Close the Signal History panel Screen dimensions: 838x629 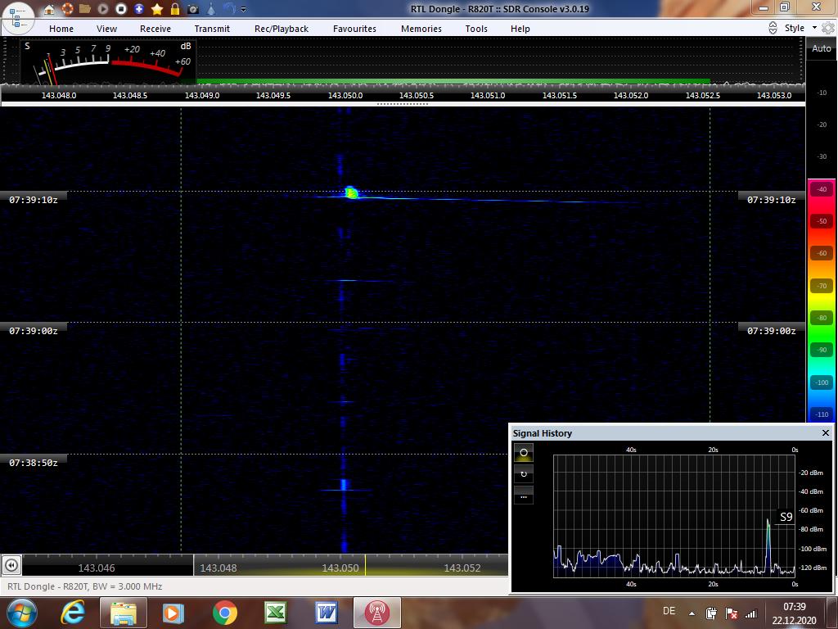(x=826, y=432)
